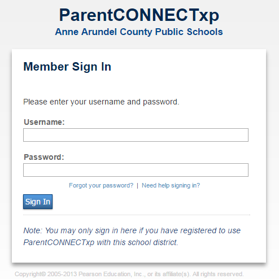279x279 pixels.
Task: Focus the Password input box
Action: 136,170
